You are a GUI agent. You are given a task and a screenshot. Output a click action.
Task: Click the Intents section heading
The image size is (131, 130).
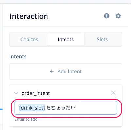[x=18, y=56]
